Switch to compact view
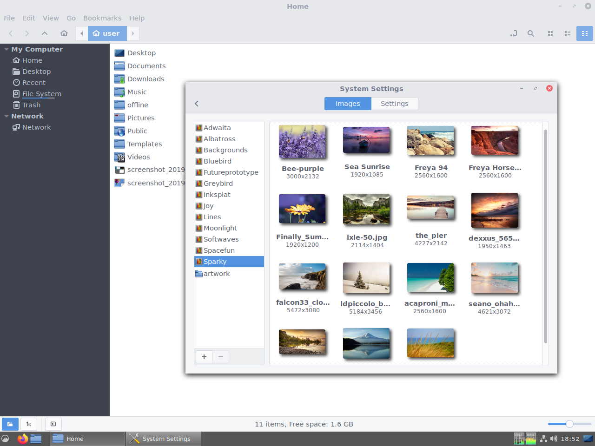This screenshot has width=595, height=446. pos(585,33)
